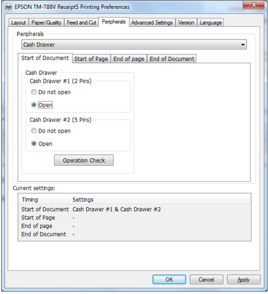This screenshot has width=268, height=294.
Task: Select Start of Page row in current settings
Action: tap(134, 217)
